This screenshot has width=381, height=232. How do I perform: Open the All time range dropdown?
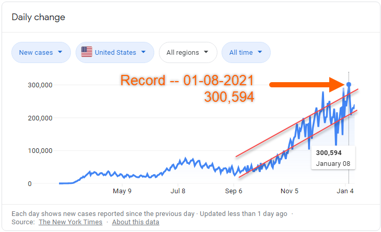246,52
